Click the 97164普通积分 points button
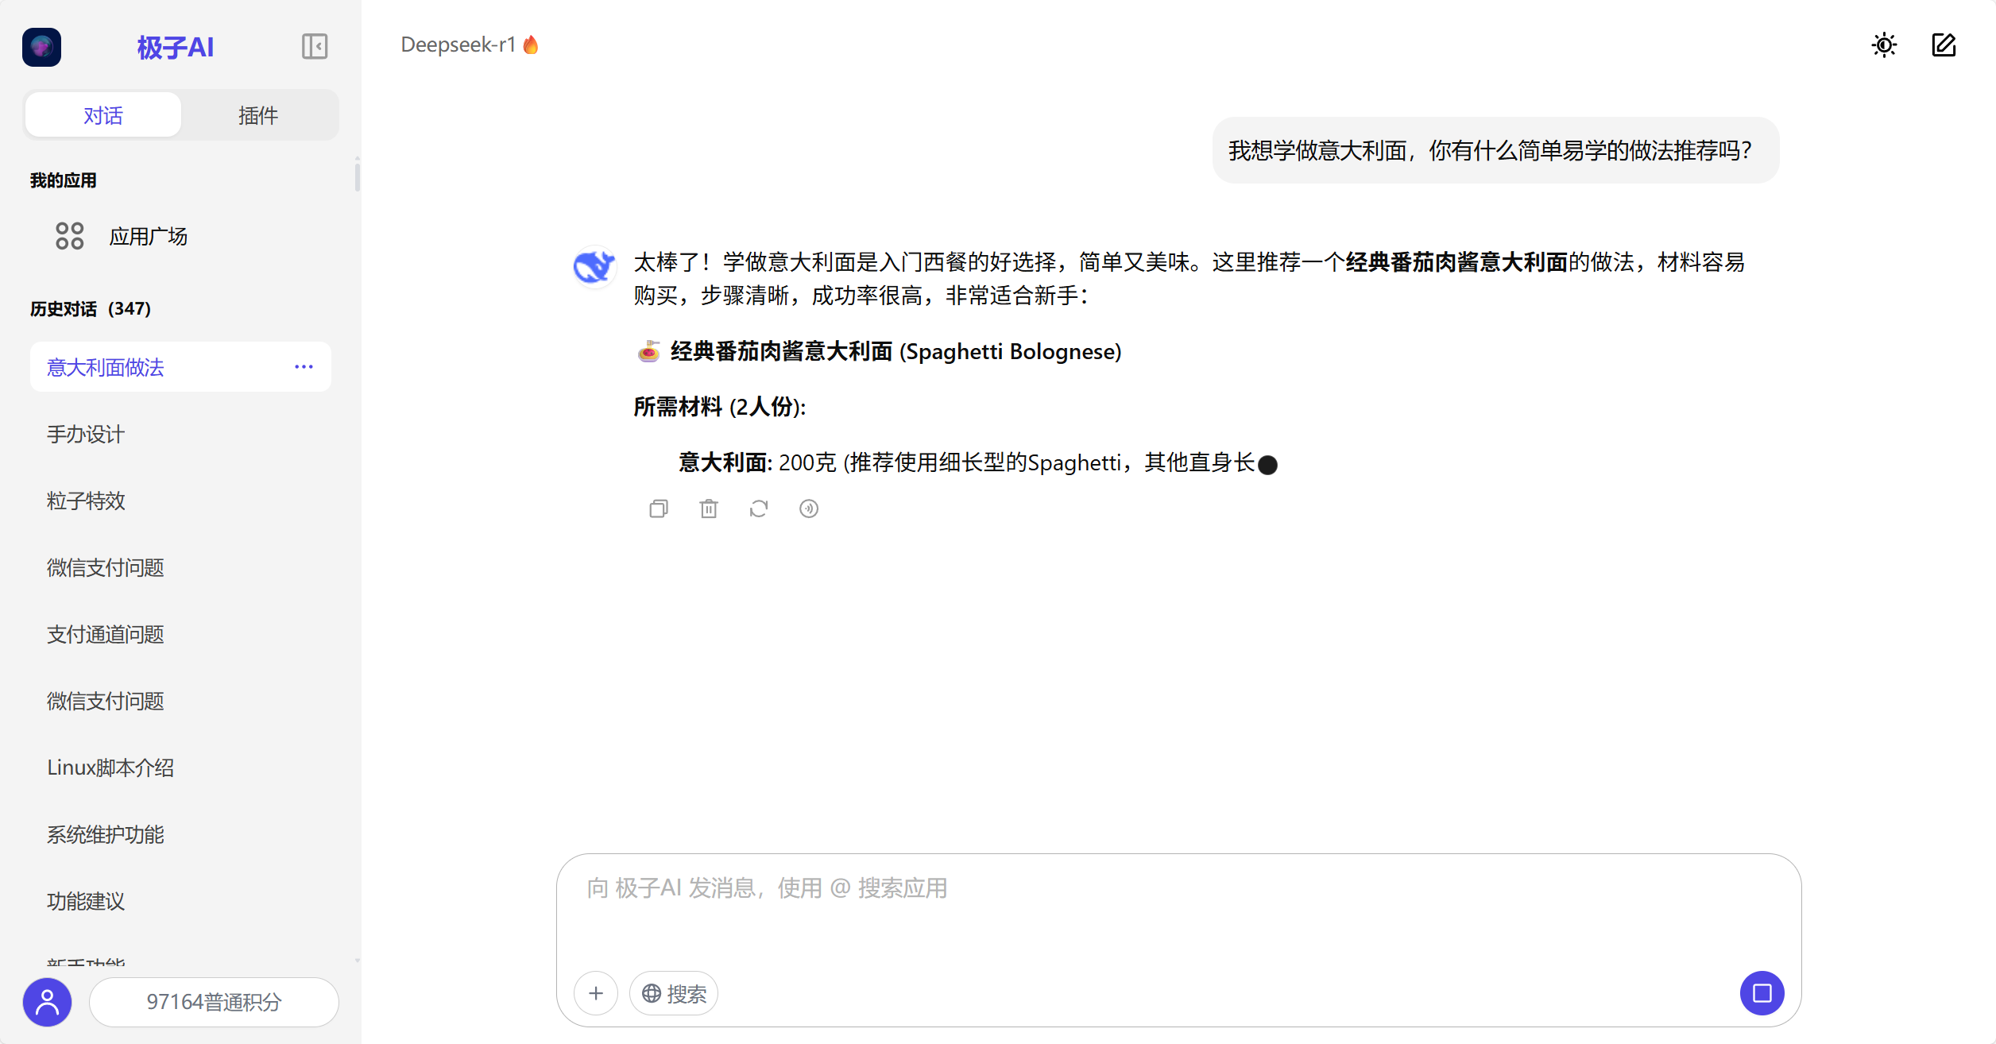1996x1044 pixels. click(x=214, y=1002)
